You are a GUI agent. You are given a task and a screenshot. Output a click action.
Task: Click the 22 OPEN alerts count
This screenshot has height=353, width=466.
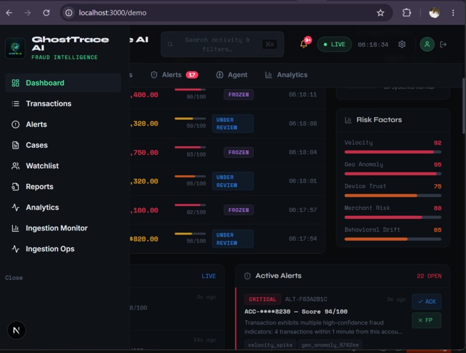(x=429, y=276)
